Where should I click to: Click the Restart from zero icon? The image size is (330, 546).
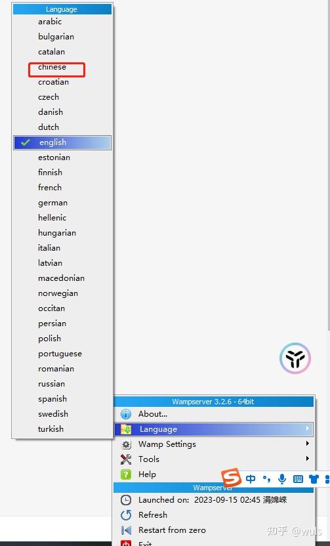[126, 530]
